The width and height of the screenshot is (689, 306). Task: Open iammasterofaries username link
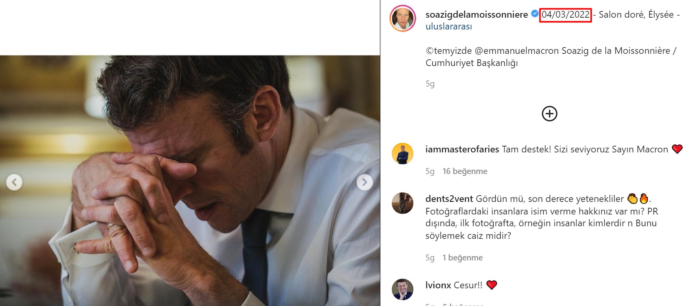coord(462,149)
